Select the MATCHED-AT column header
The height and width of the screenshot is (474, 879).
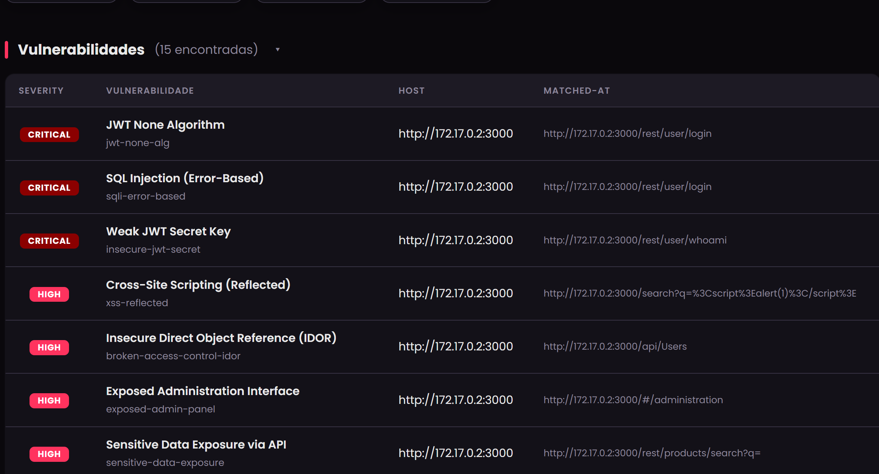tap(576, 90)
